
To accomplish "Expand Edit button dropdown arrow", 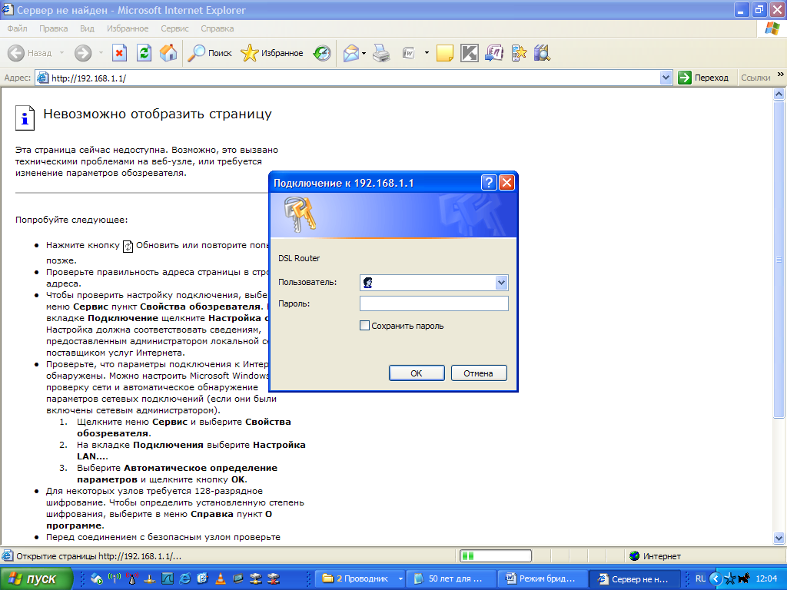I will 427,53.
